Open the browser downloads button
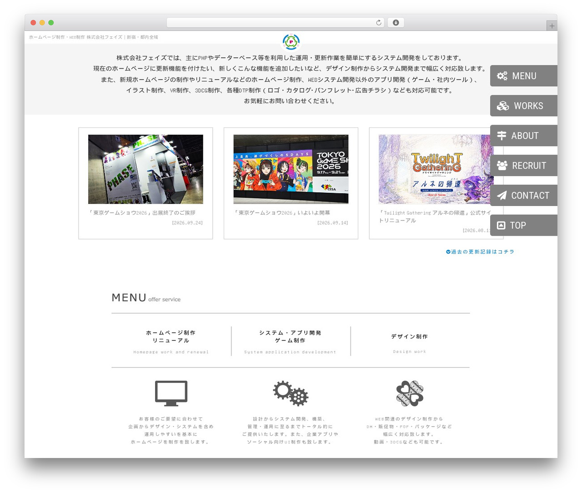The height and width of the screenshot is (493, 582). point(396,23)
